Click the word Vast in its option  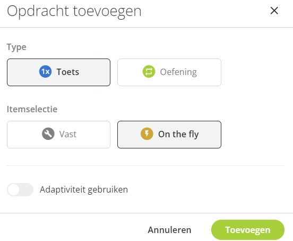pos(68,134)
